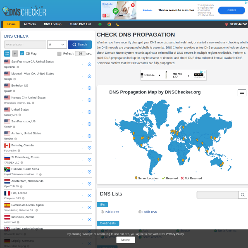The height and width of the screenshot is (248, 248).
Task: Click the Android app icon in navbar
Action: pyautogui.click(x=100, y=24)
